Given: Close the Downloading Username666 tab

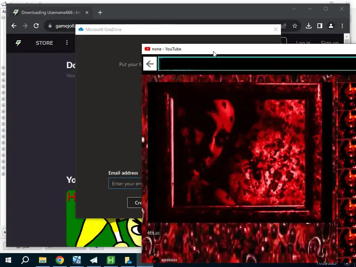Looking at the screenshot, I should (87, 13).
